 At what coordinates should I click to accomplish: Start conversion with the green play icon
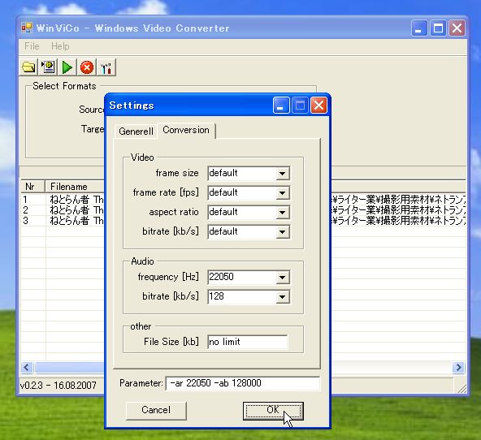pos(67,67)
